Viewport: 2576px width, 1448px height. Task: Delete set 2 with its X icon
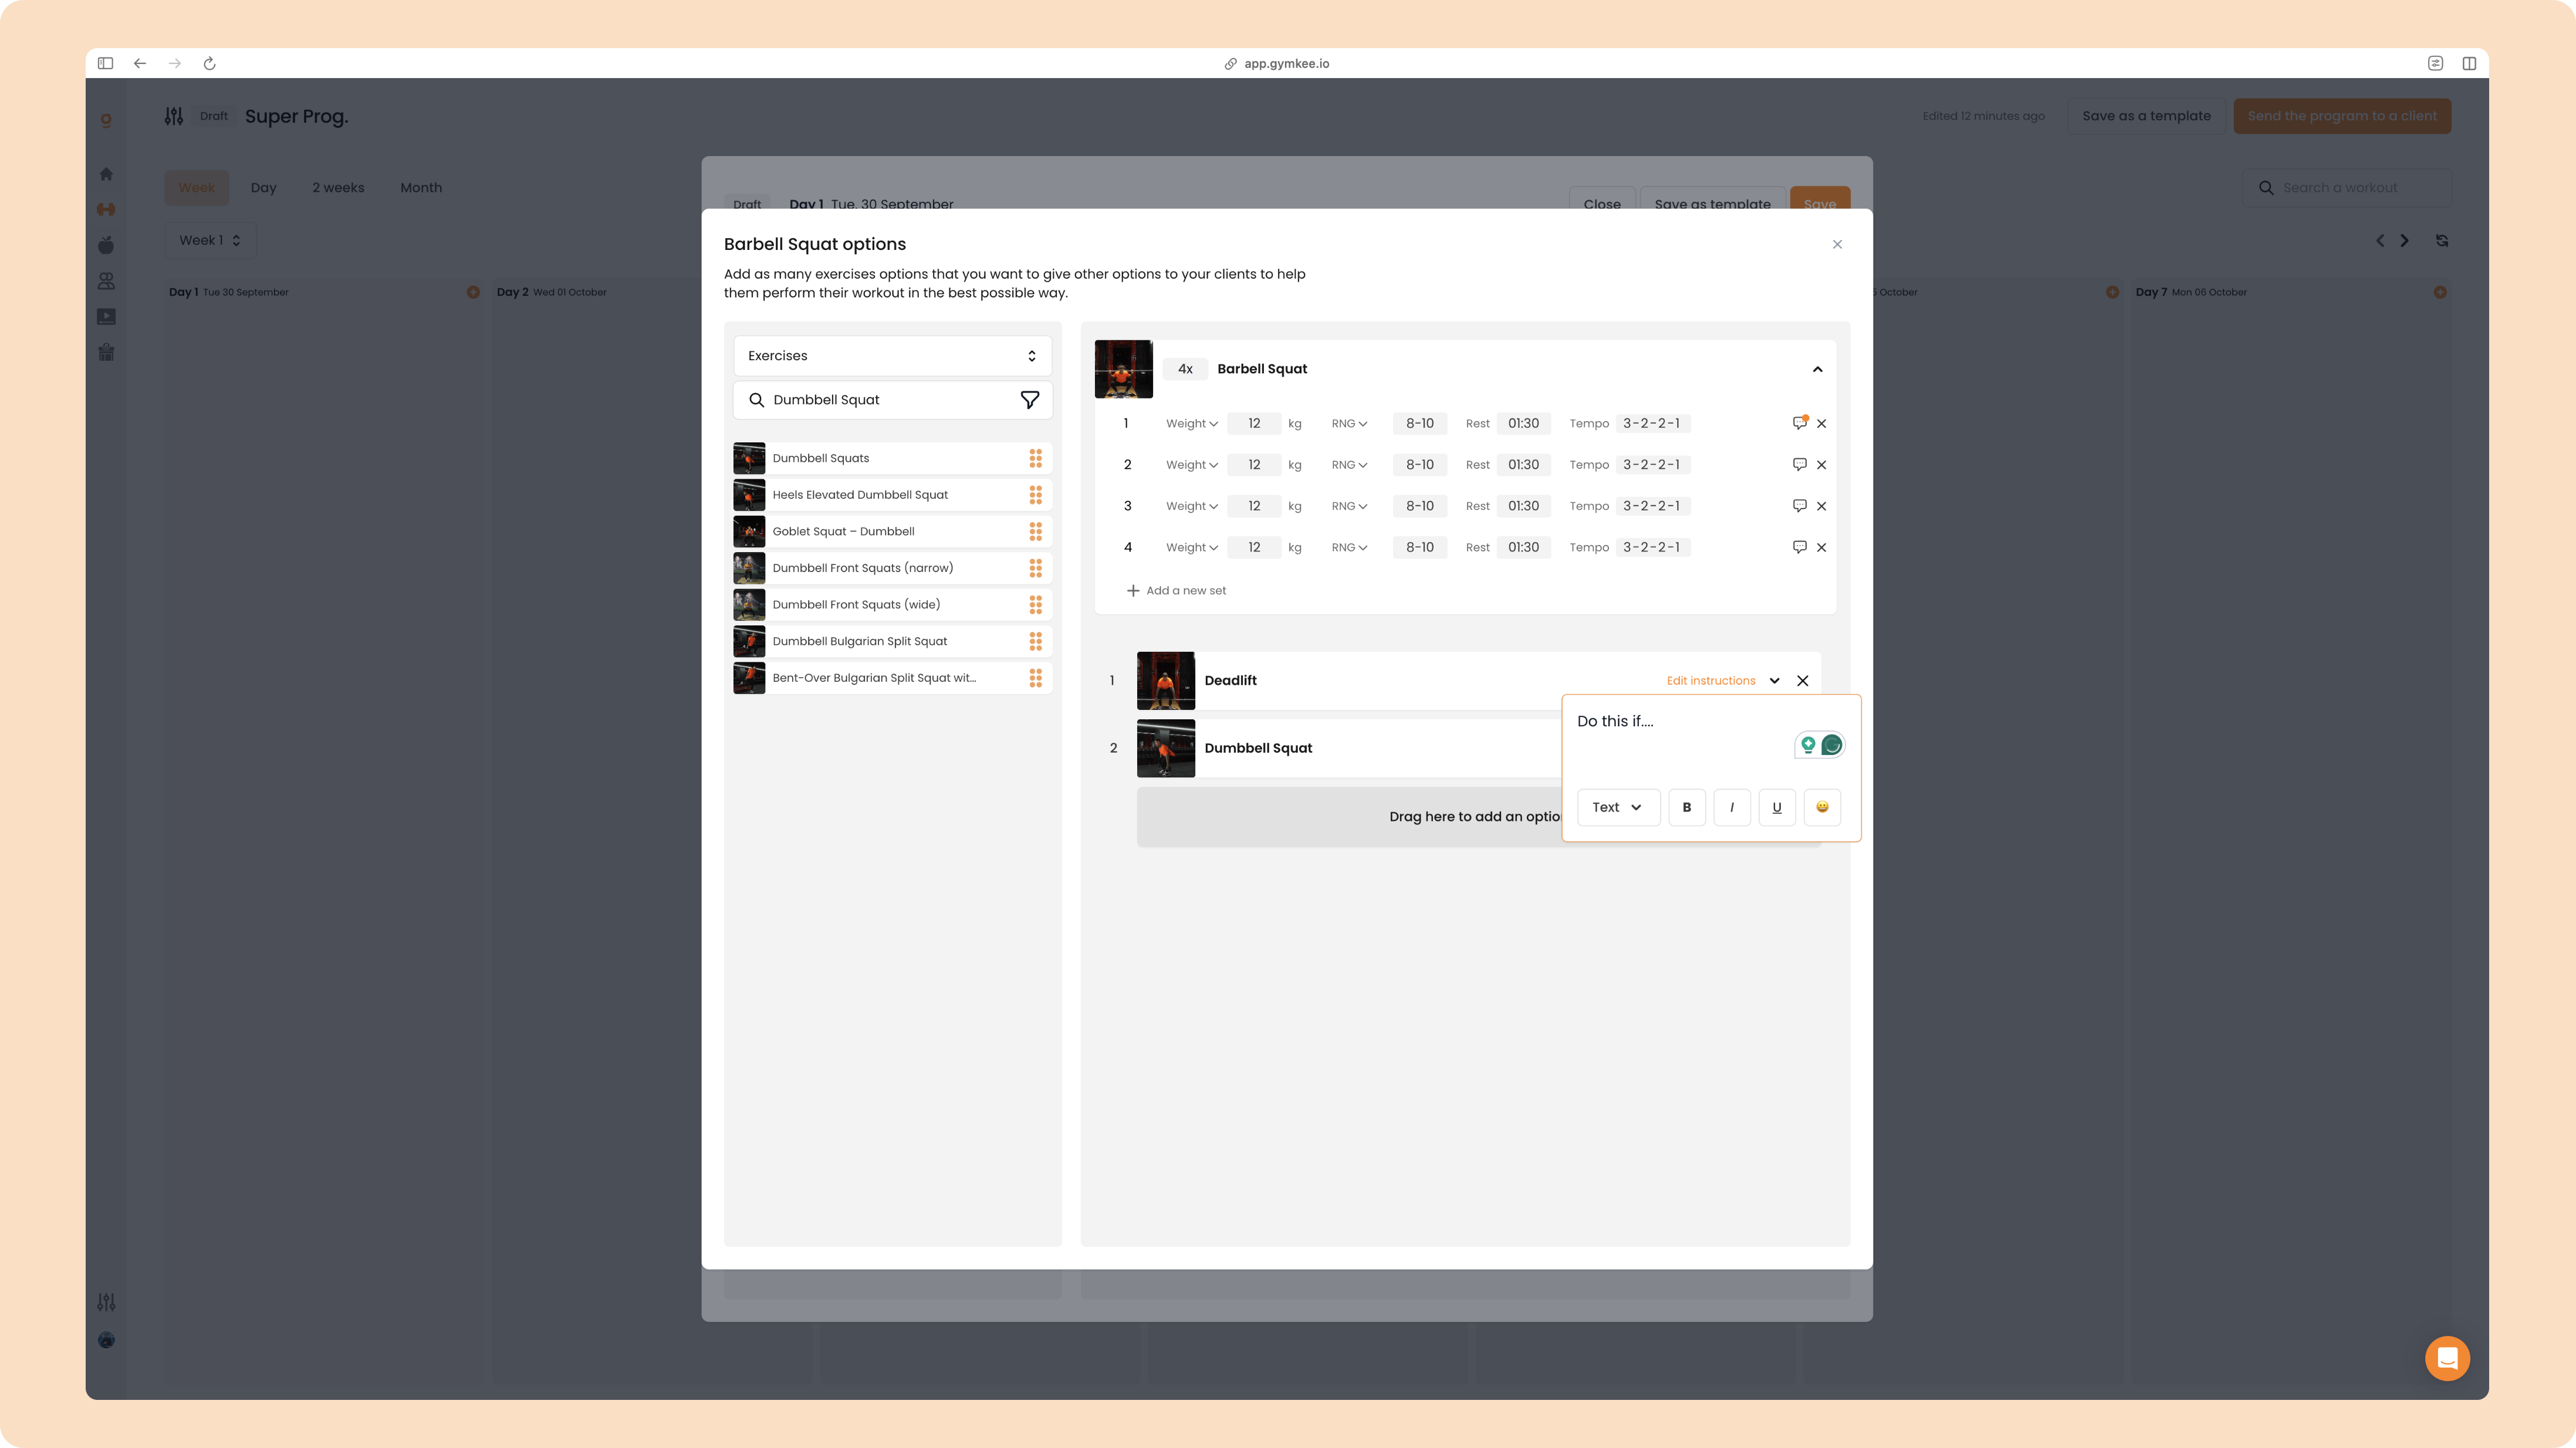tap(1821, 465)
